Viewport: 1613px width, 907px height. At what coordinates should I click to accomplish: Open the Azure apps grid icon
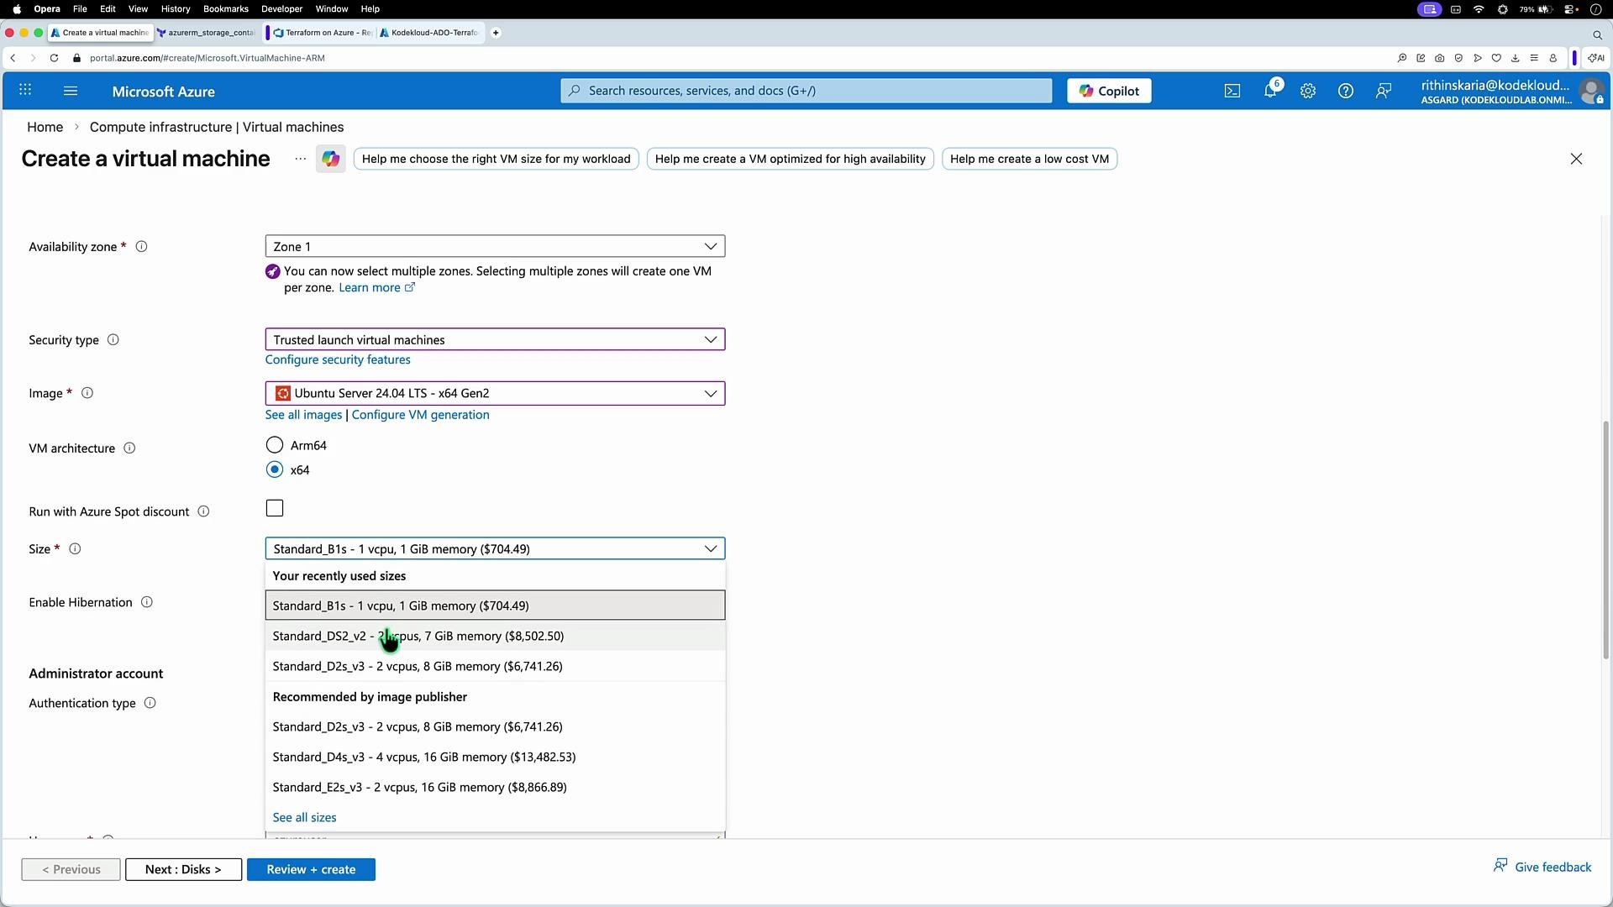tap(25, 91)
